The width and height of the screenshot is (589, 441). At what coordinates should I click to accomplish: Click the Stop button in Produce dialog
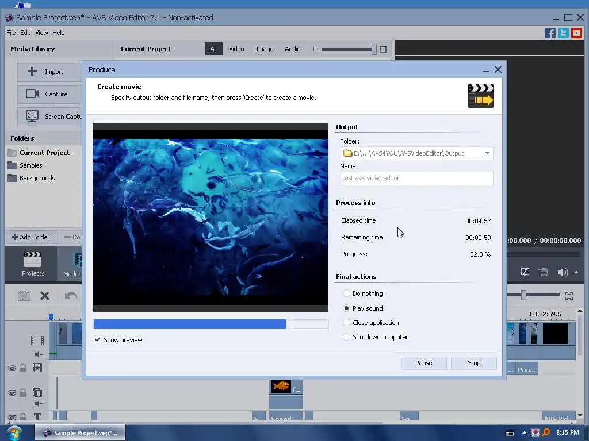pyautogui.click(x=474, y=363)
